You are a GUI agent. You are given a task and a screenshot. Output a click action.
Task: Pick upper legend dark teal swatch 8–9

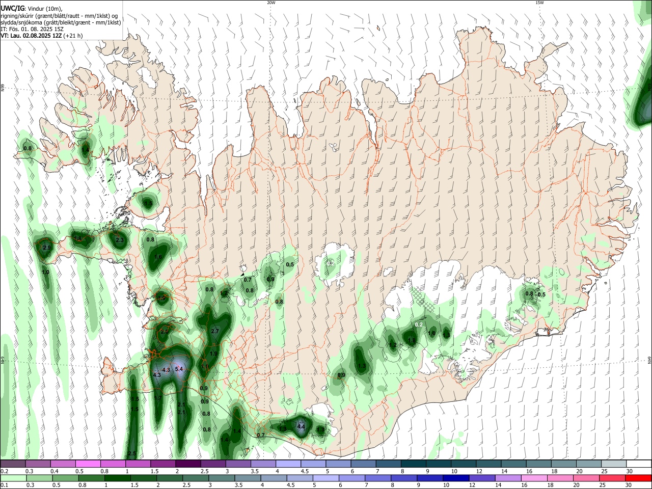pos(414,464)
